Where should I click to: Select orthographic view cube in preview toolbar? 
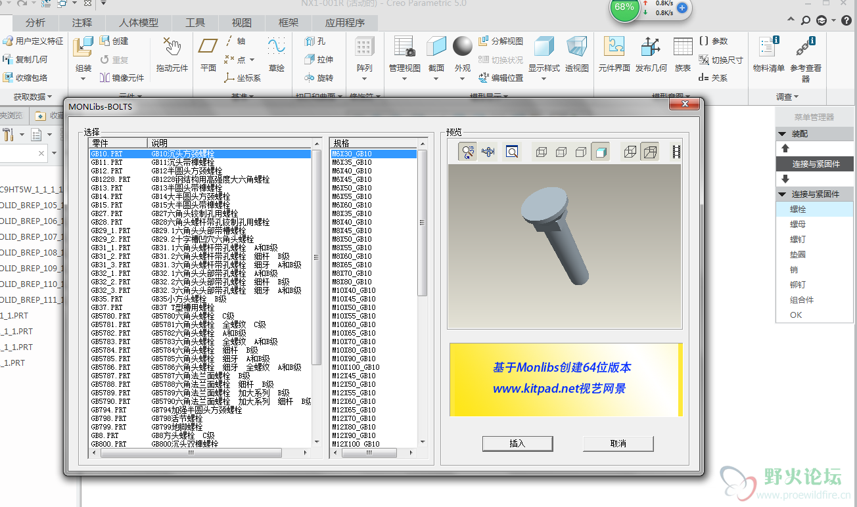click(630, 152)
